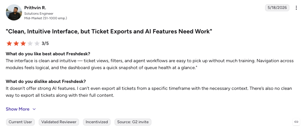Screen dimensions: 305x129
Task: Select the Validated Reviewer tag
Action: point(59,122)
